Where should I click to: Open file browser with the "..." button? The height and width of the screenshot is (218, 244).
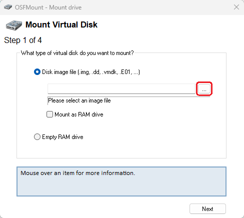204,88
